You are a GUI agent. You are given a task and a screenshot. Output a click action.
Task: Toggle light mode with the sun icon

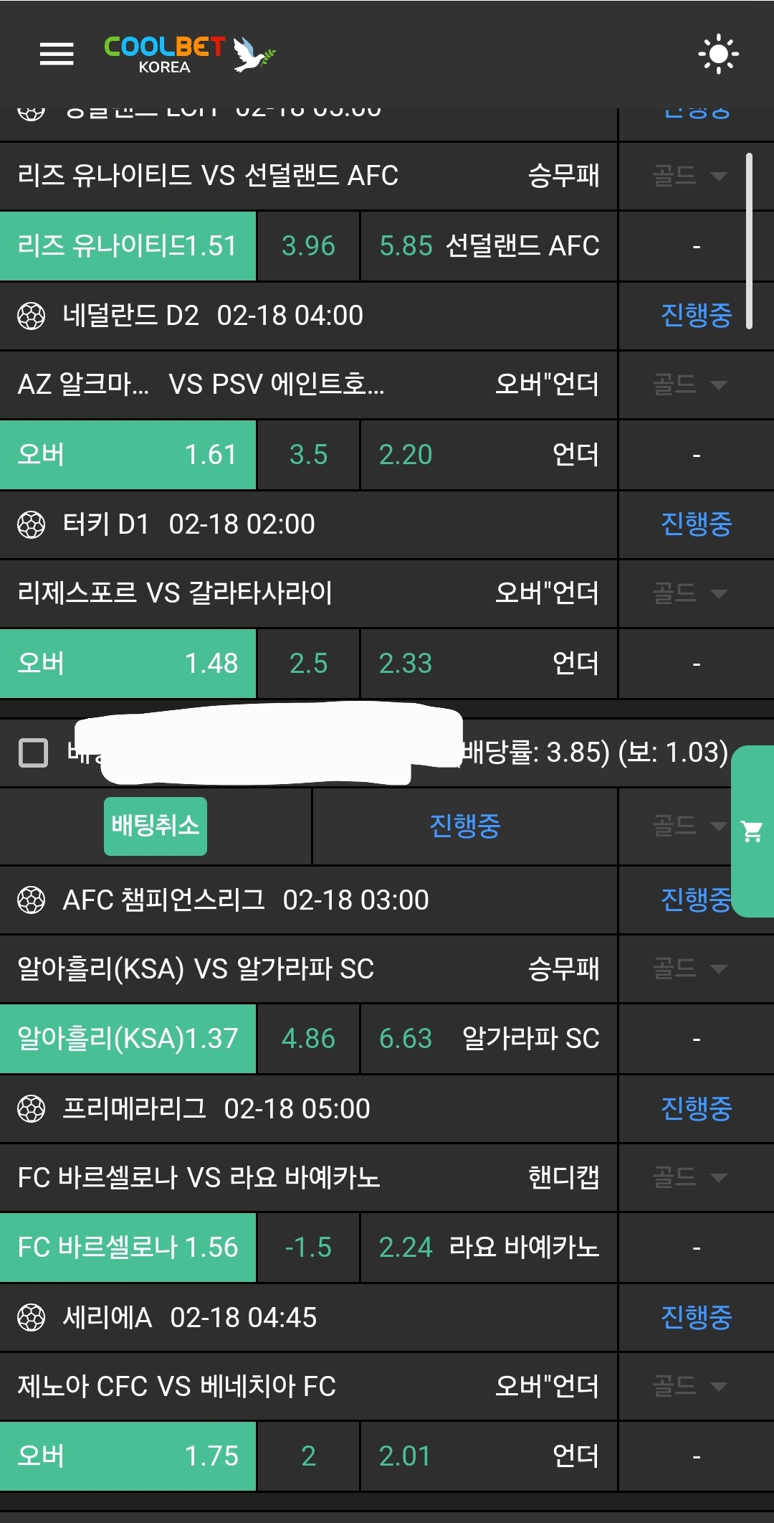(x=718, y=54)
